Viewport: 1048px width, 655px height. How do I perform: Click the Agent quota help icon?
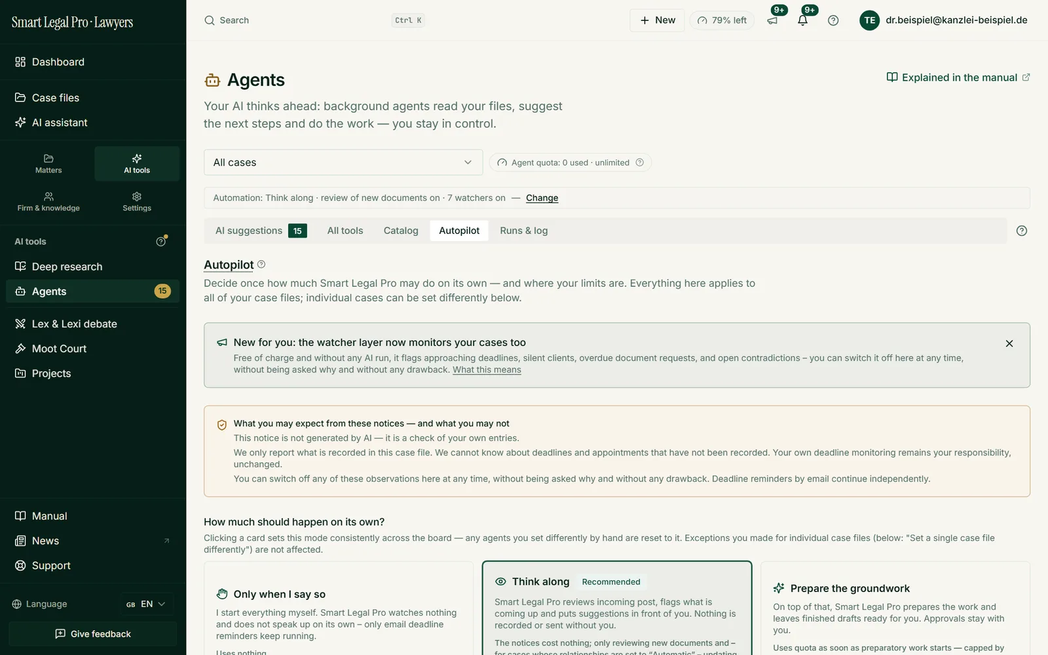click(640, 162)
